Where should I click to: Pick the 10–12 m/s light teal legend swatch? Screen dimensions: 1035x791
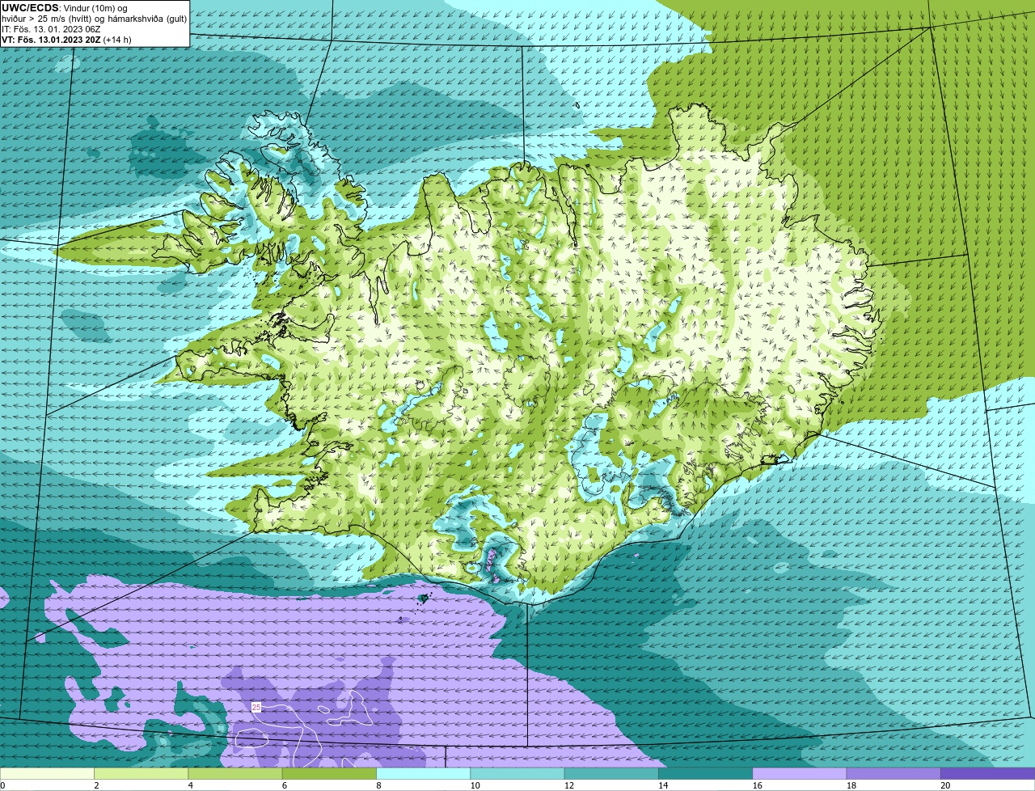[x=517, y=774]
